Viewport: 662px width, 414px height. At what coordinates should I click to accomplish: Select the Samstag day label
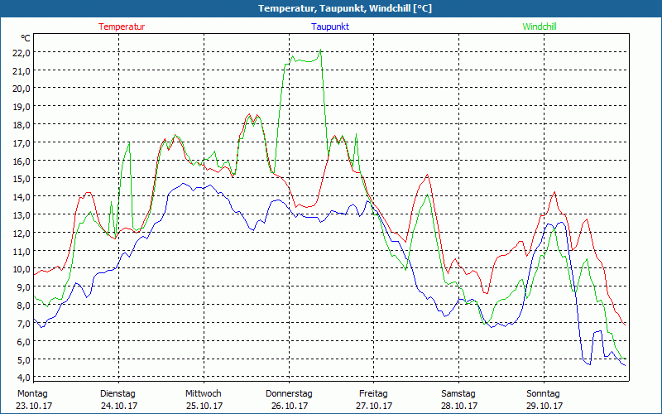pos(458,393)
